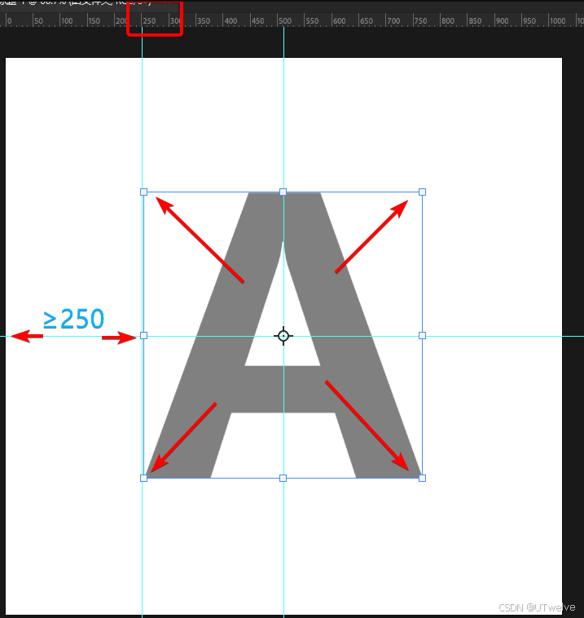The height and width of the screenshot is (618, 584).
Task: Click the bottom-center transform handle
Action: pyautogui.click(x=283, y=478)
